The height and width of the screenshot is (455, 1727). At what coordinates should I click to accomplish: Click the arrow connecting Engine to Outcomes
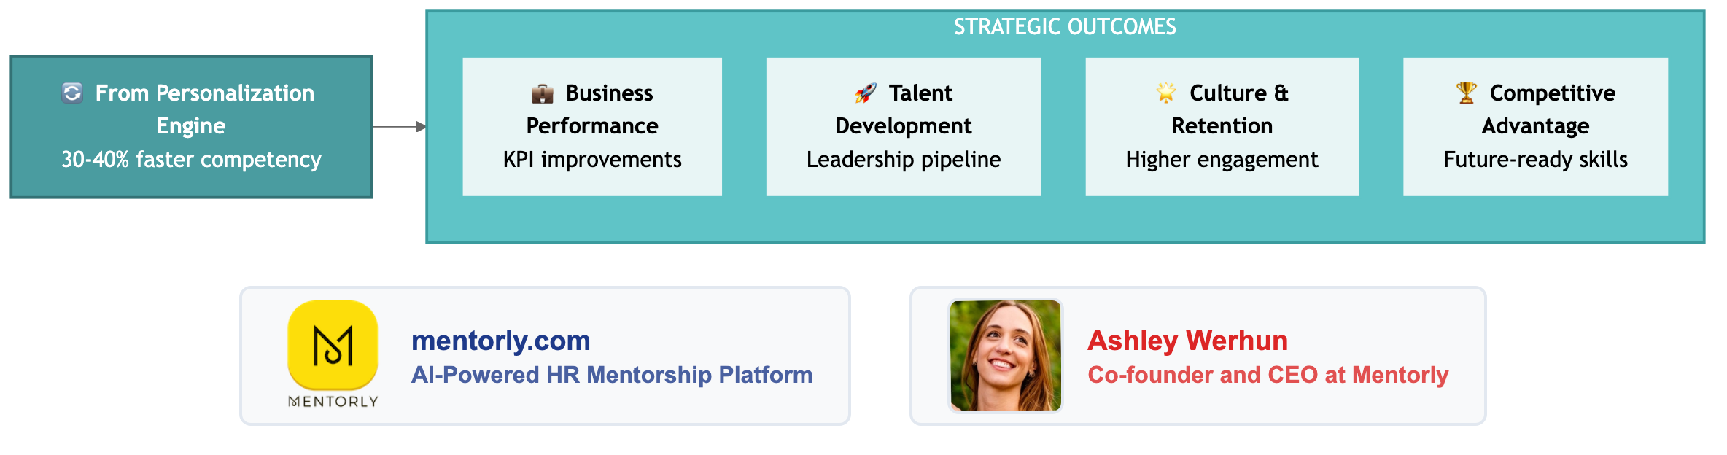(x=398, y=127)
